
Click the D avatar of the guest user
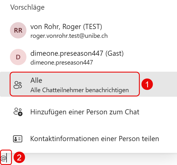pos(18,57)
